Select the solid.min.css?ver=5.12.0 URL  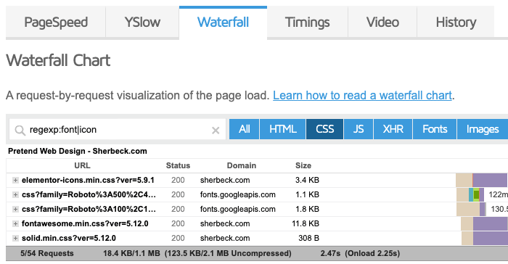tap(69, 238)
